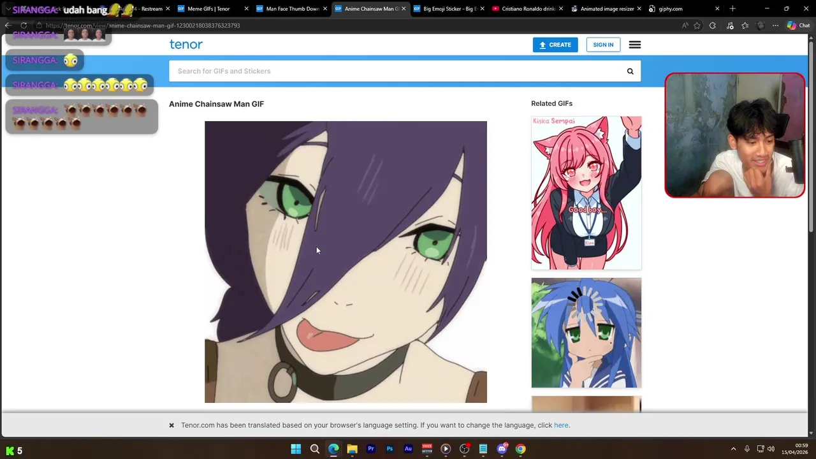Click the Tenor logo in header
The height and width of the screenshot is (459, 816).
click(x=186, y=44)
